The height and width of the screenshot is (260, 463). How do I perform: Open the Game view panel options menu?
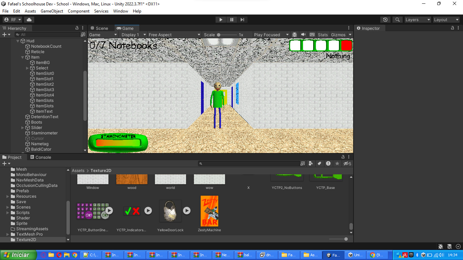click(349, 28)
